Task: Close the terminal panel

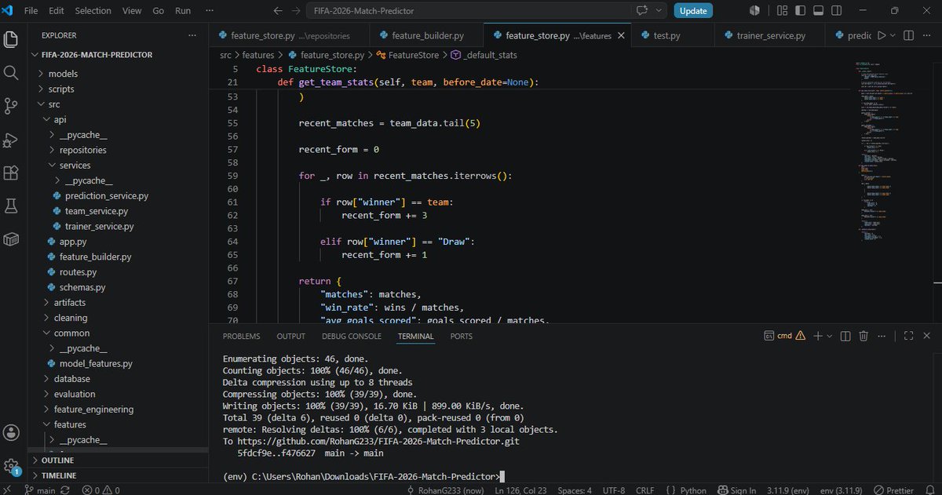Action: (927, 336)
